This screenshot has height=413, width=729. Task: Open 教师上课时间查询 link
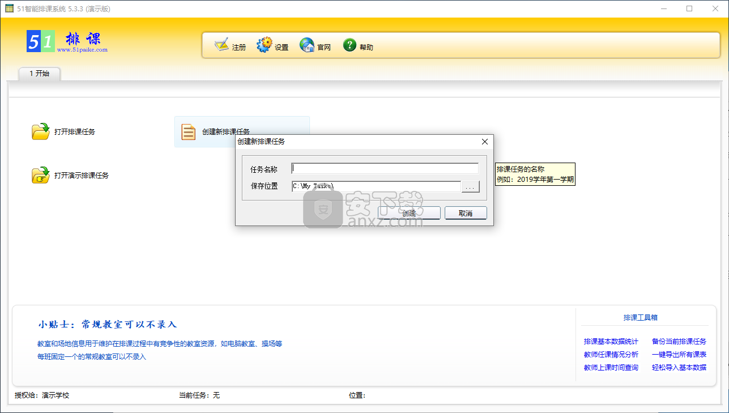tap(611, 368)
